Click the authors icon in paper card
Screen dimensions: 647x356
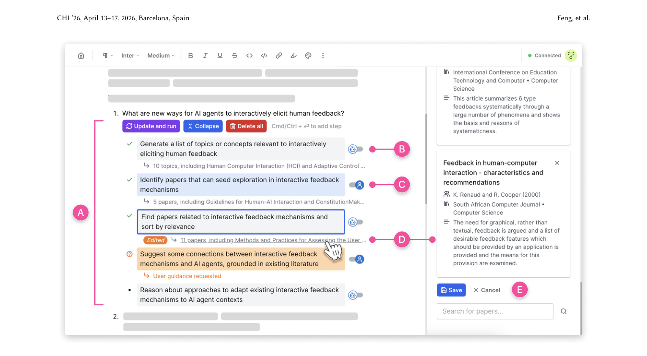coord(447,194)
